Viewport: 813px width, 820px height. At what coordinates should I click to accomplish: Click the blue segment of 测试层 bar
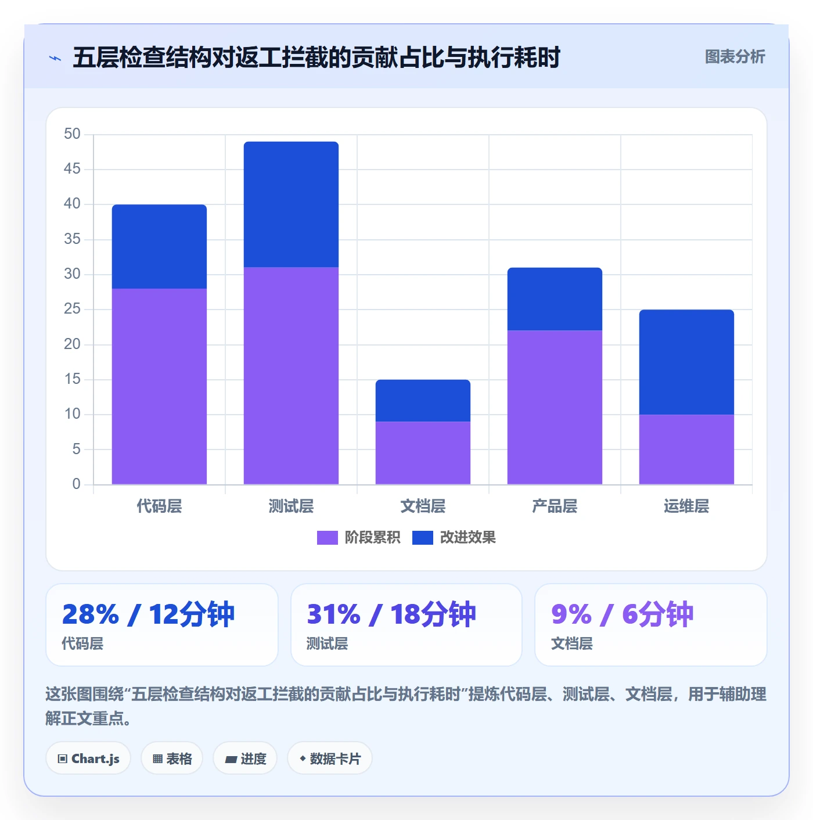click(291, 204)
